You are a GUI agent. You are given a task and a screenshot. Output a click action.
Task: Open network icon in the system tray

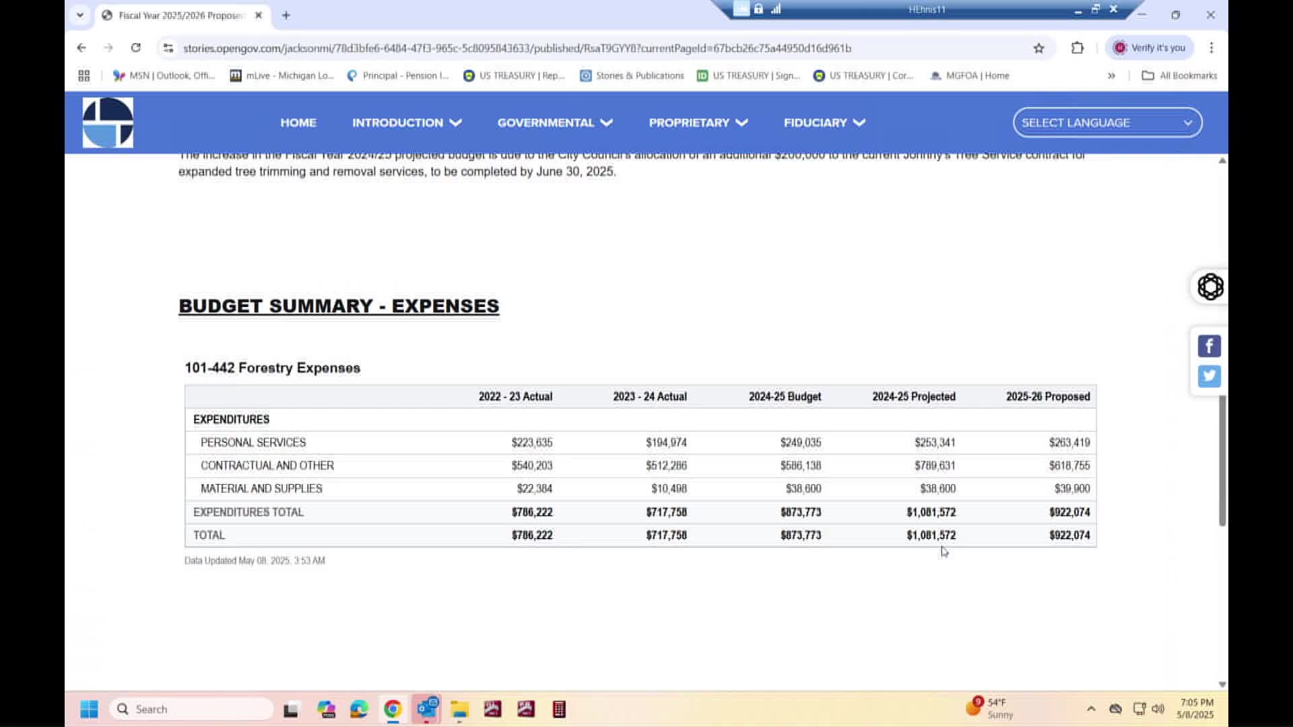tap(1139, 709)
